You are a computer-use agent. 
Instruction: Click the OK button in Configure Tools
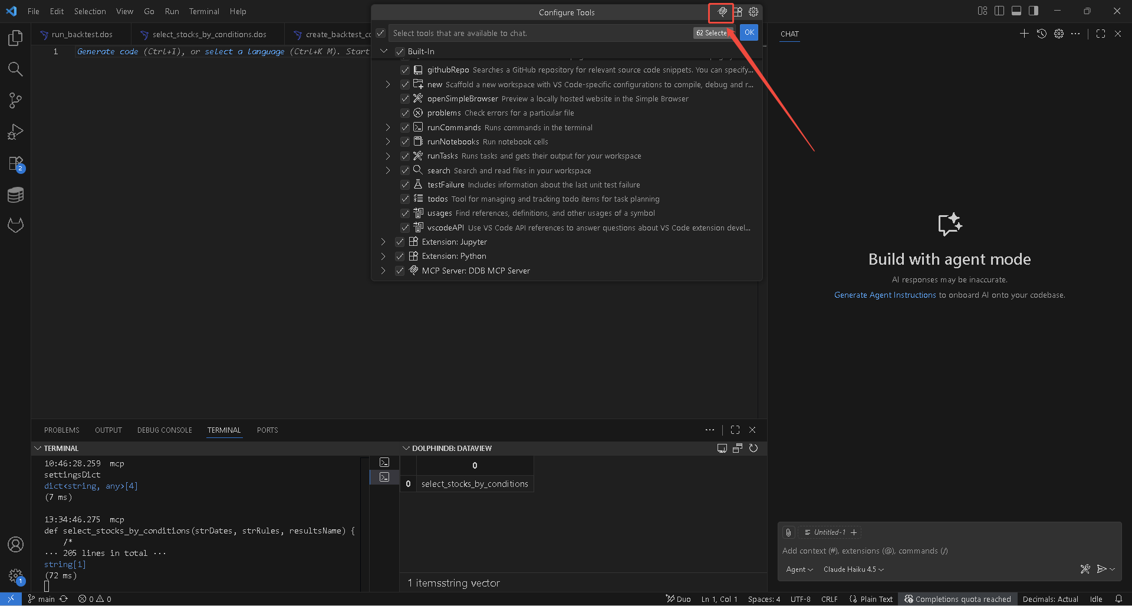coord(749,33)
